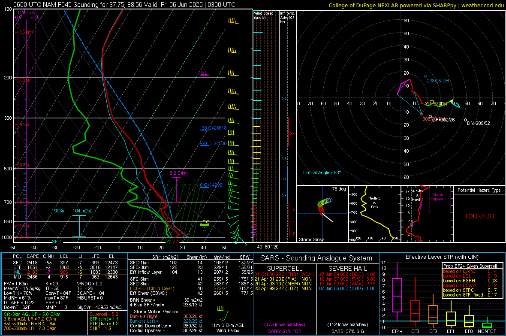Viewport: 506px width, 336px height.
Task: Click the 'SR Wind v. Height' inset label
Action: coord(417,195)
